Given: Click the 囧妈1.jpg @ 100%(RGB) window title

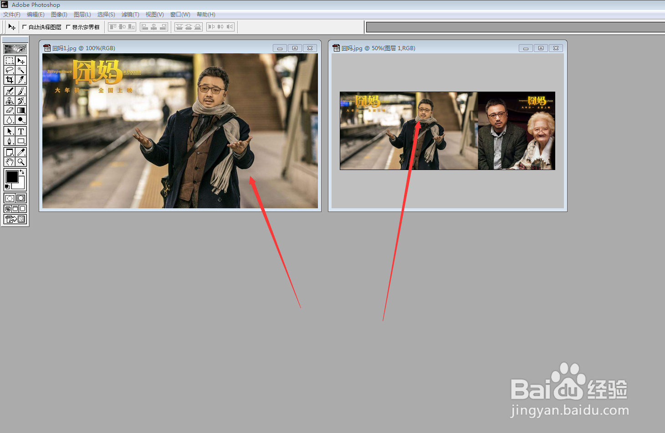Looking at the screenshot, I should click(84, 48).
